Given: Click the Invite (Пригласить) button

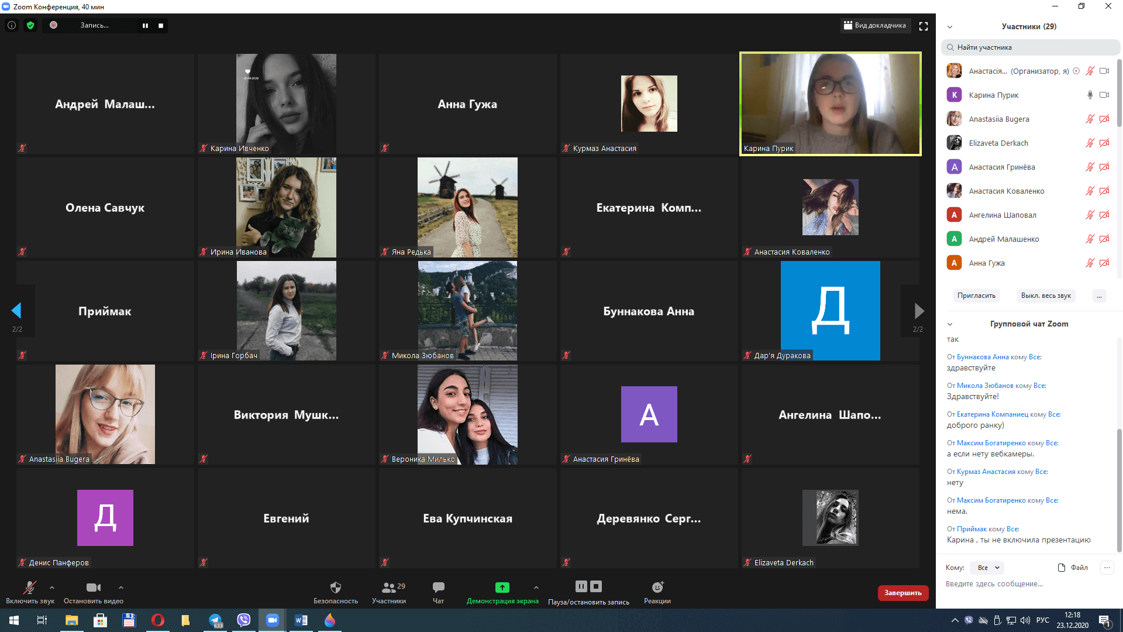Looking at the screenshot, I should click(x=976, y=296).
